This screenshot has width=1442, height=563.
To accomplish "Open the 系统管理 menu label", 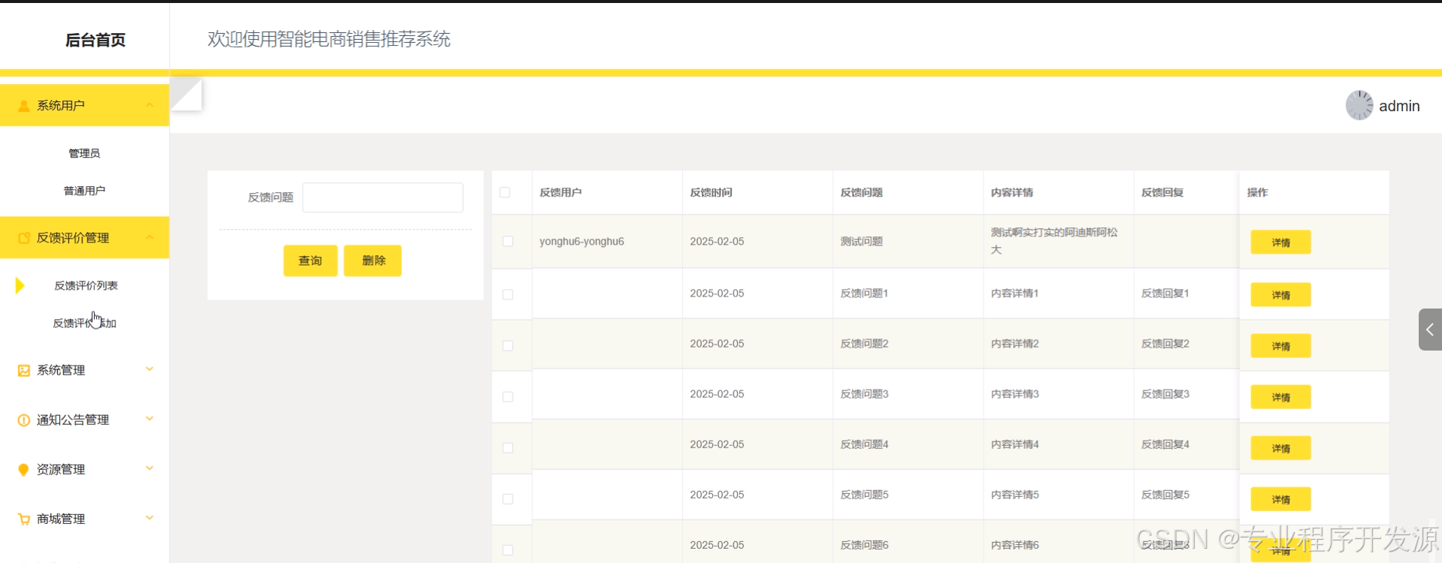I will tap(61, 370).
